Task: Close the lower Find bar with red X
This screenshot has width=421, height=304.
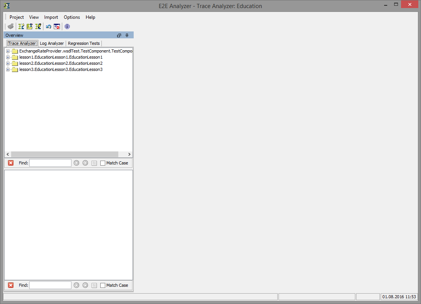Action: click(10, 285)
